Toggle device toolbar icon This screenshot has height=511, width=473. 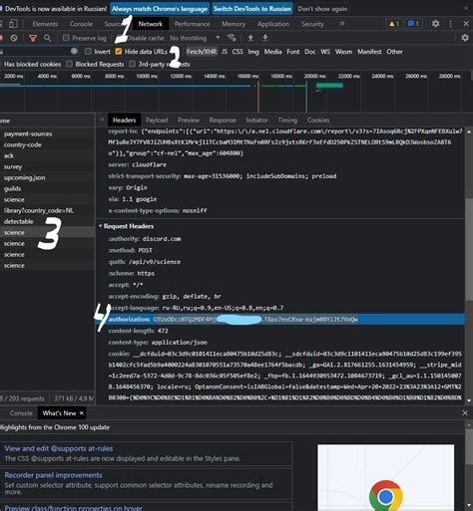pos(13,24)
